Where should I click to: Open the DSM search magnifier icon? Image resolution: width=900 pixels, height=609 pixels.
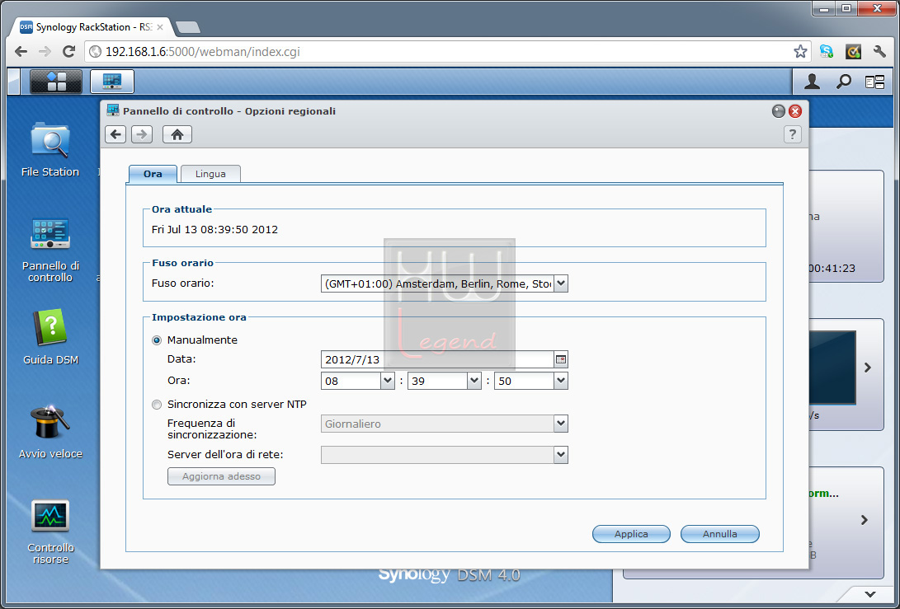click(x=843, y=82)
